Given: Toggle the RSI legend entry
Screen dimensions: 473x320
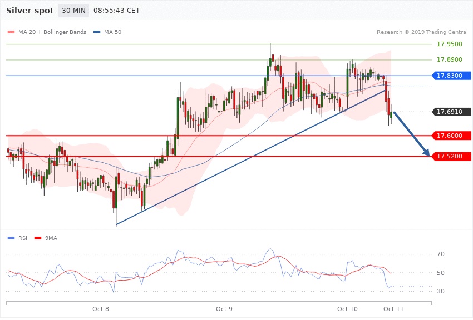Looking at the screenshot, I should 18,238.
